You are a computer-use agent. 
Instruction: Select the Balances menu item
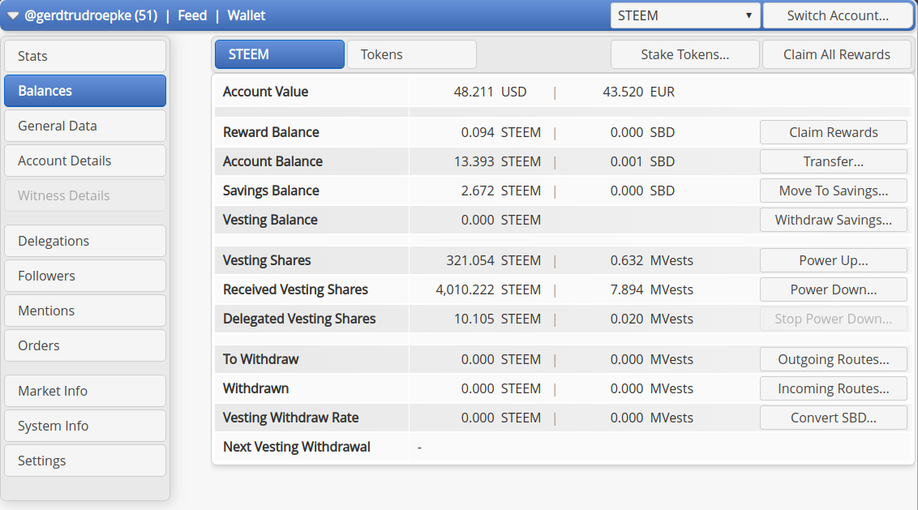[x=85, y=91]
